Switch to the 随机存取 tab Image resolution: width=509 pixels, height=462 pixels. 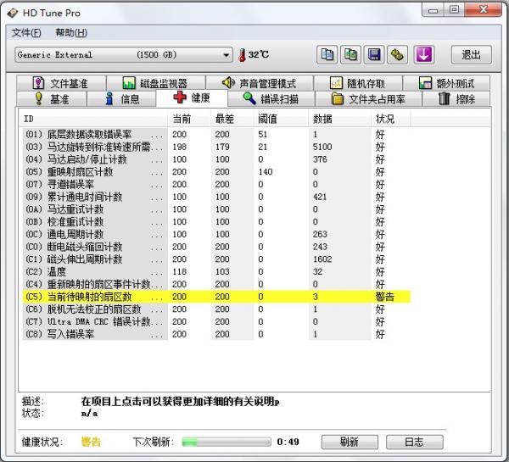(358, 83)
